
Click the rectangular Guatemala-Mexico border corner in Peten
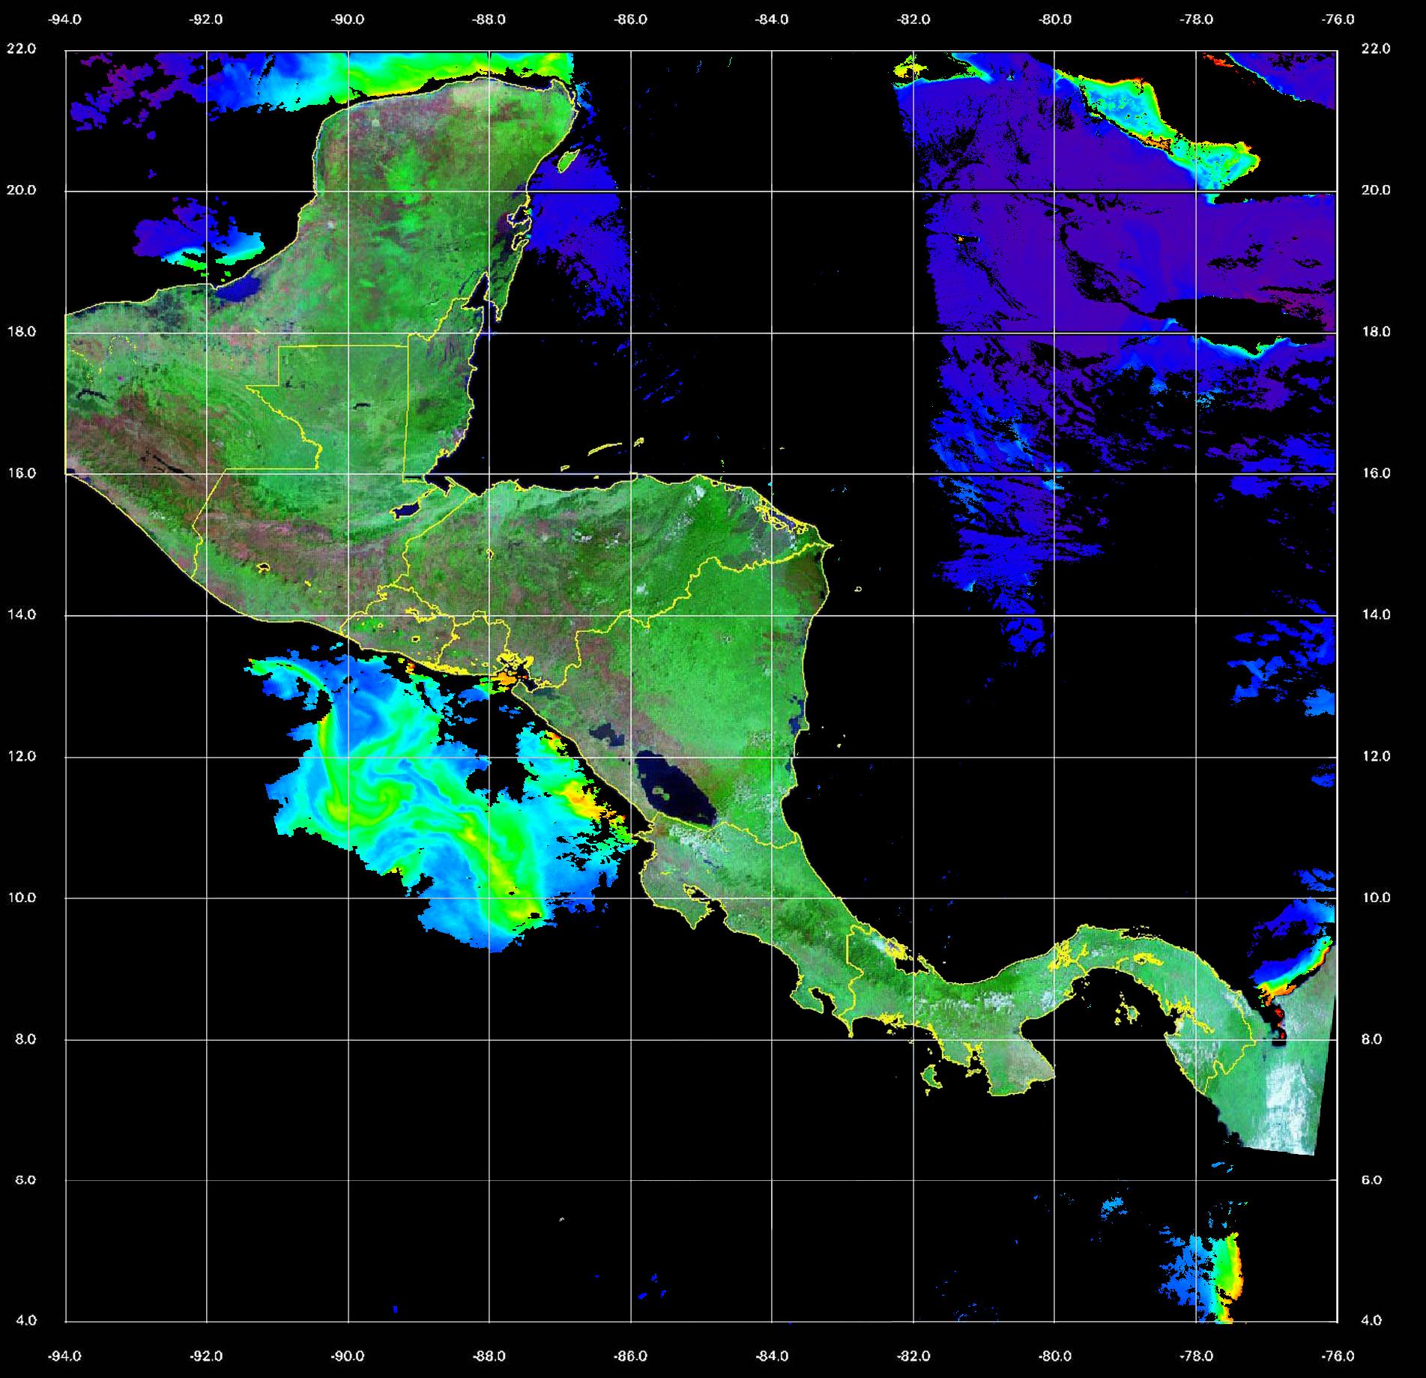click(x=280, y=347)
